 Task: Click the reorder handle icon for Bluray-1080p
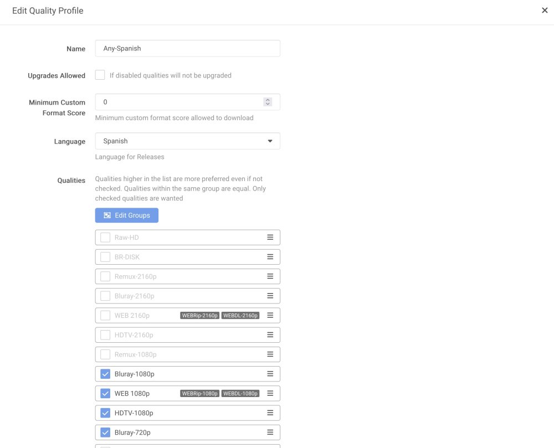(270, 374)
